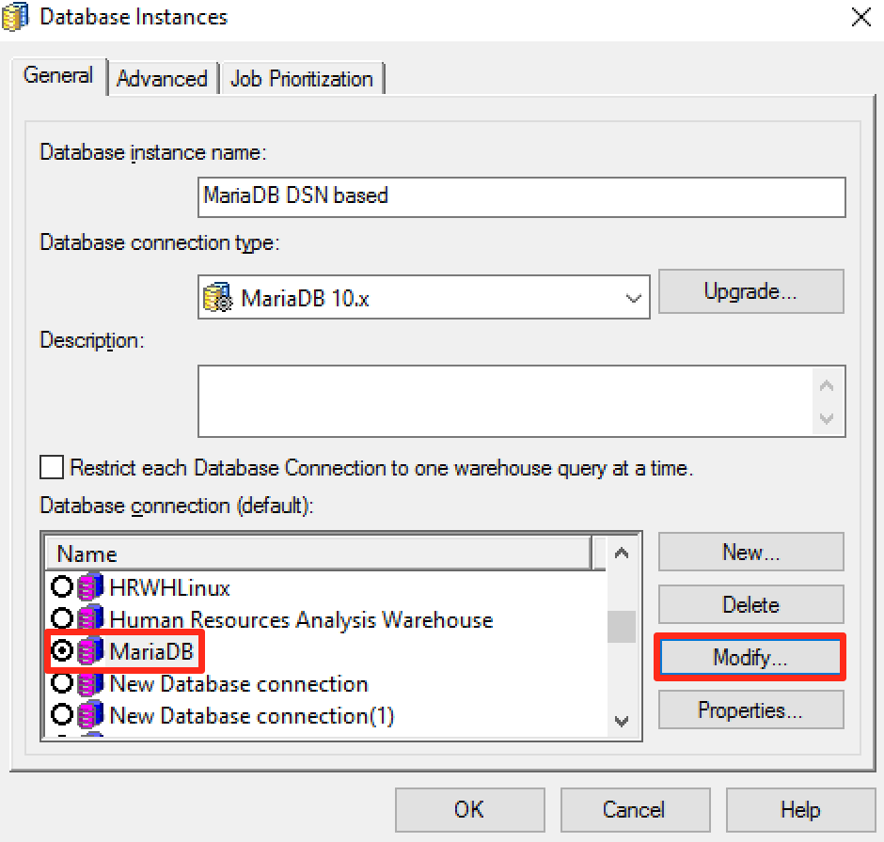Open the Database connection type dropdown
The width and height of the screenshot is (884, 842).
(x=634, y=295)
